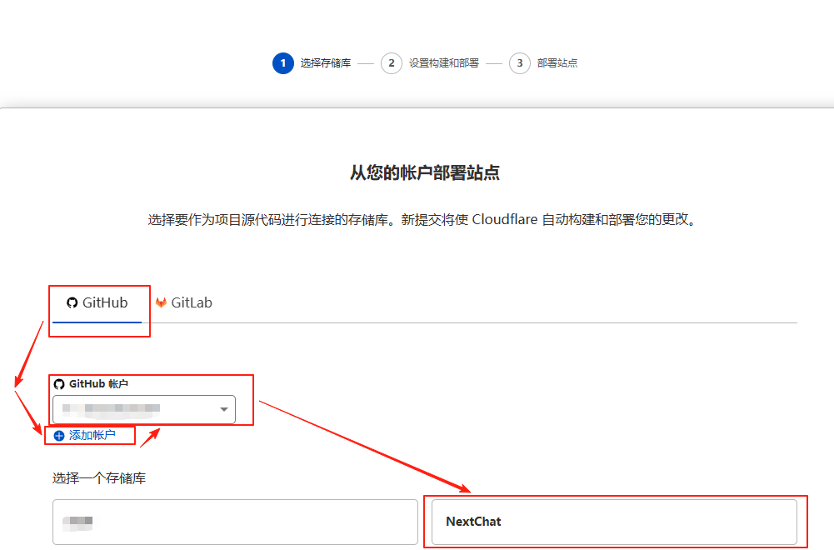Select the GitHub tab
834x550 pixels.
point(97,303)
